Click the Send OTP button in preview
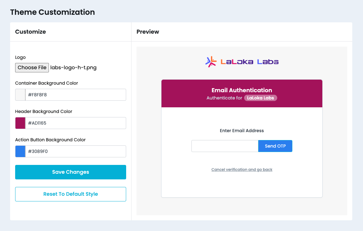363x231 pixels. [x=275, y=146]
